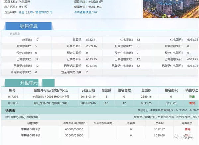Click the area 3012.57 cell
The image size is (199, 145).
coord(159,129)
